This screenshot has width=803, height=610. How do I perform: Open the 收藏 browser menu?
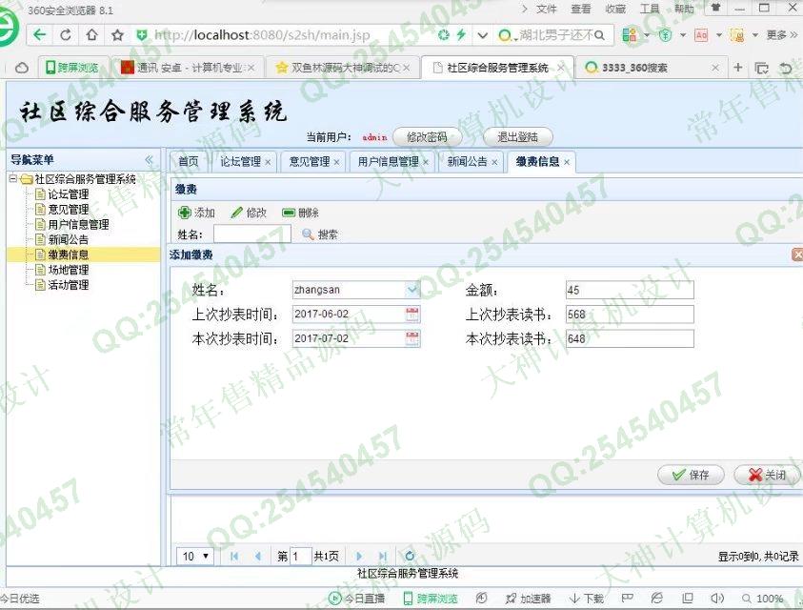[615, 10]
